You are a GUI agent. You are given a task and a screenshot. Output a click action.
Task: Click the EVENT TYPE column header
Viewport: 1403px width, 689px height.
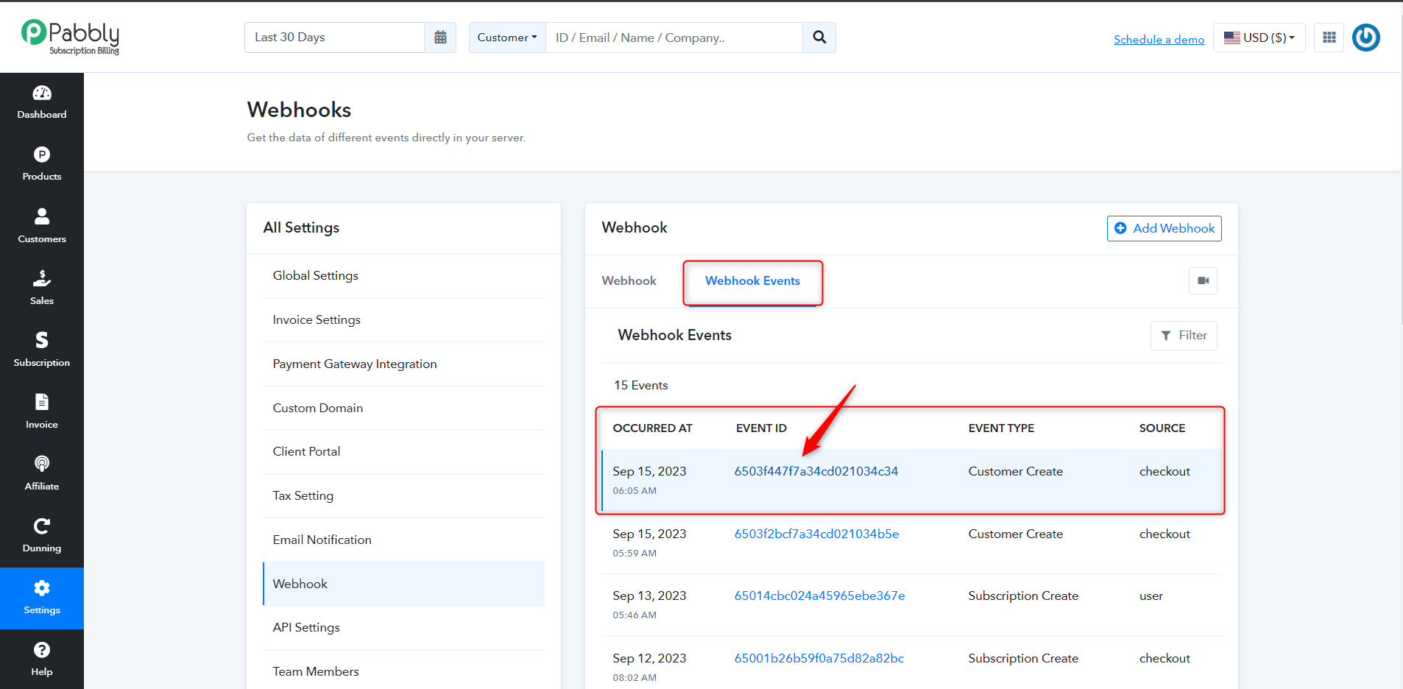point(1001,428)
